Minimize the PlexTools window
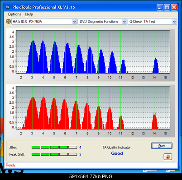Image resolution: width=182 pixels, height=180 pixels. click(160, 7)
